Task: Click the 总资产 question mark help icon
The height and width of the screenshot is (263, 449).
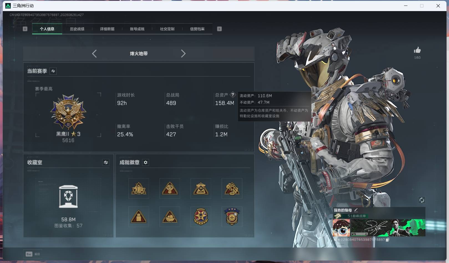Action: click(x=233, y=95)
